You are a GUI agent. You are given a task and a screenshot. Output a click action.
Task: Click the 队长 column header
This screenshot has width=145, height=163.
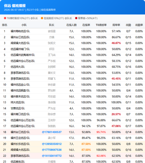tap(52, 25)
